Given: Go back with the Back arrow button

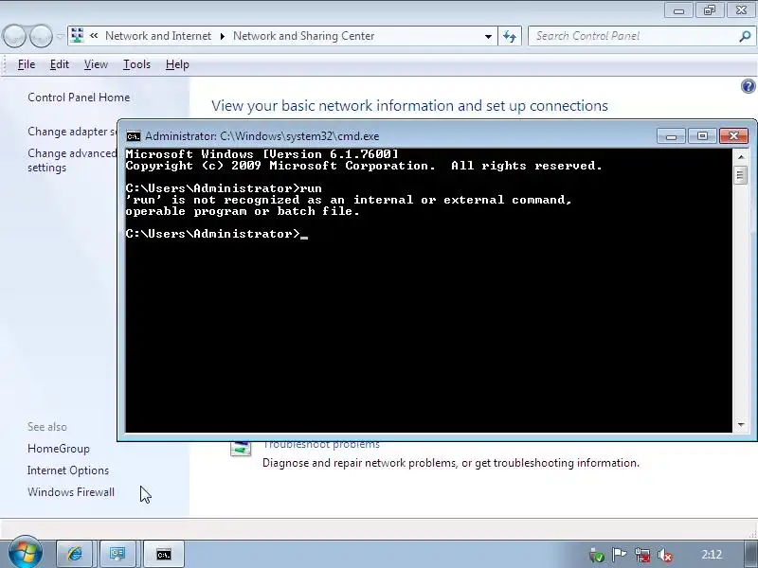Looking at the screenshot, I should [14, 36].
